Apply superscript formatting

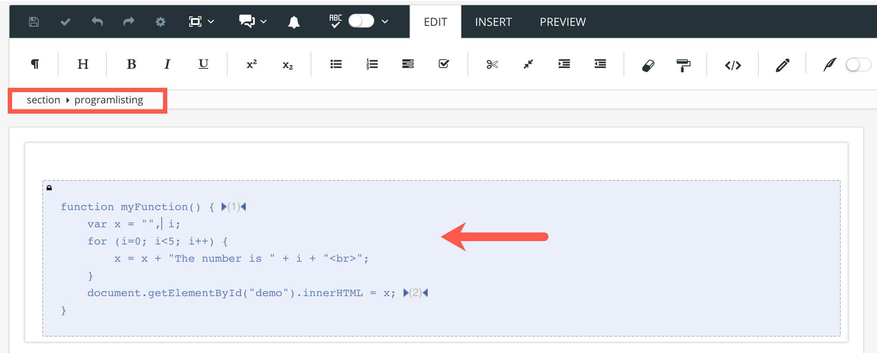pyautogui.click(x=251, y=65)
